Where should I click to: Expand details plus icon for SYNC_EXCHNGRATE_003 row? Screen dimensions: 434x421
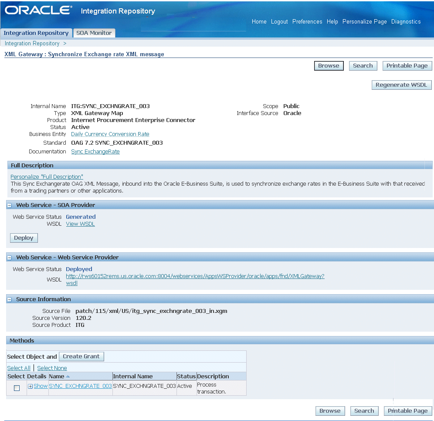tap(30, 387)
